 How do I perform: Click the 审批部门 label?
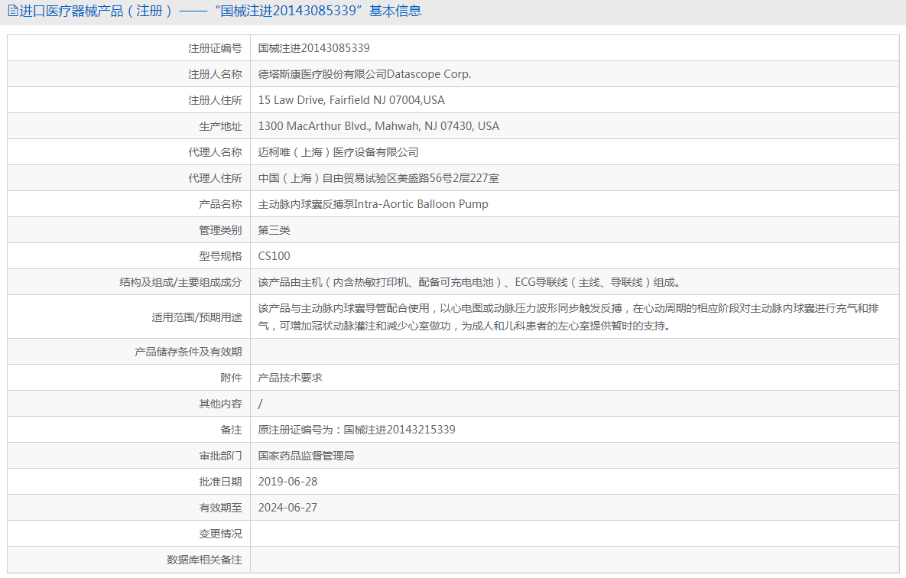point(221,456)
